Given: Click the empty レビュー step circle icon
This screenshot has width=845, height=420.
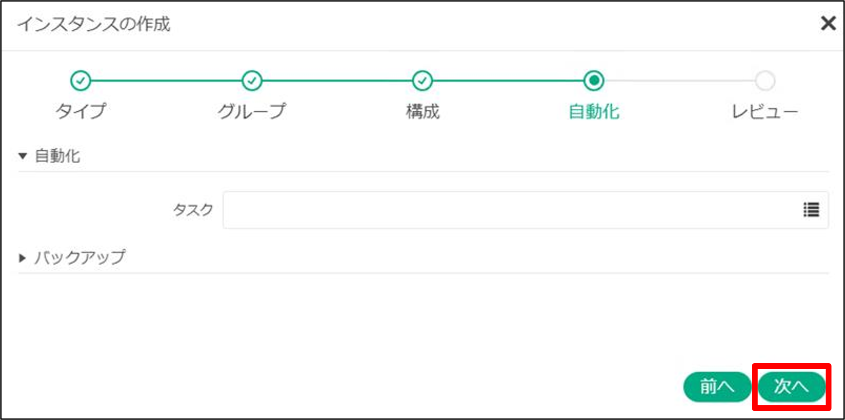Looking at the screenshot, I should pyautogui.click(x=765, y=81).
